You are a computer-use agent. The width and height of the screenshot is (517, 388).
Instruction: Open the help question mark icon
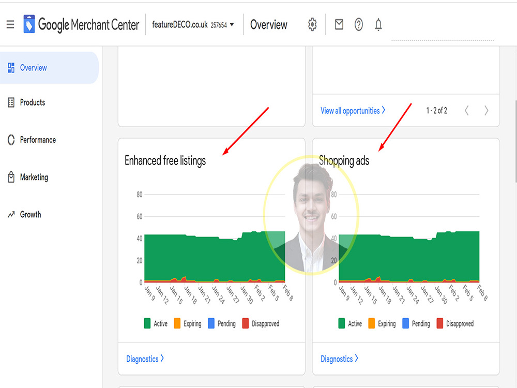pyautogui.click(x=358, y=24)
